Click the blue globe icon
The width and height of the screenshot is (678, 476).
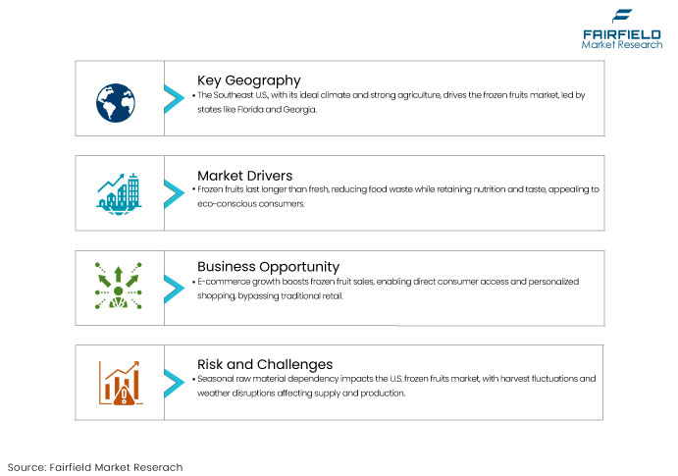click(116, 103)
